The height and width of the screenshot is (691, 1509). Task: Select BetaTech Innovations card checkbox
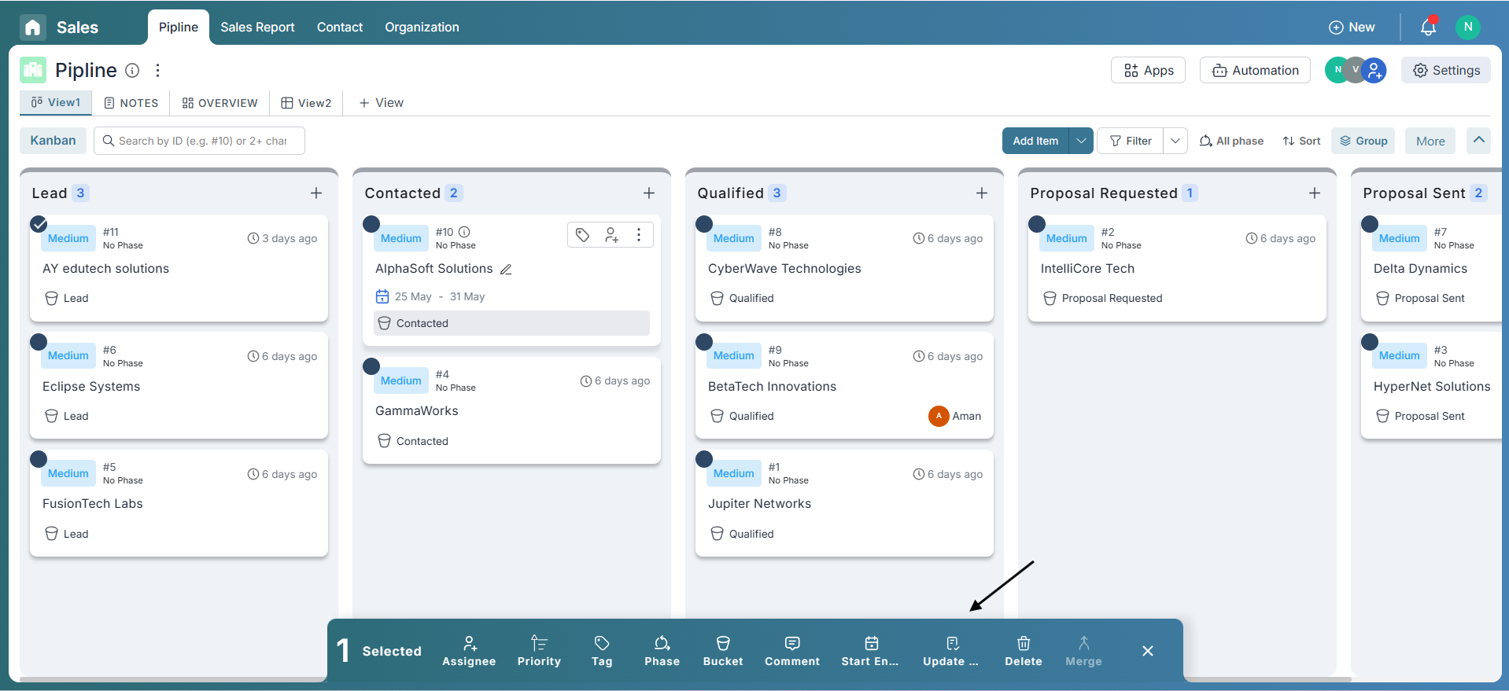704,342
